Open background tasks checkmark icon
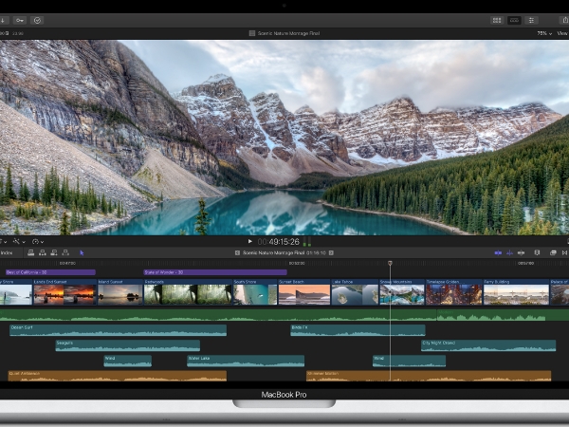 (37, 20)
